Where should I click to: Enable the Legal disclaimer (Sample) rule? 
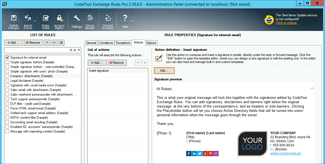(x=7, y=80)
